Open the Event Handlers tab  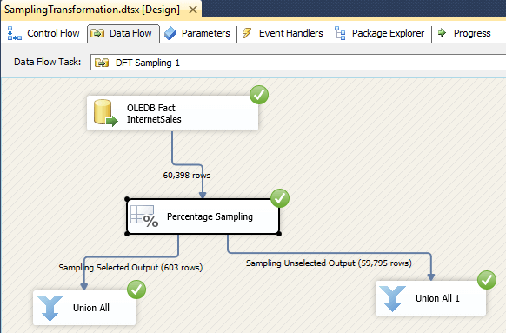(x=283, y=33)
